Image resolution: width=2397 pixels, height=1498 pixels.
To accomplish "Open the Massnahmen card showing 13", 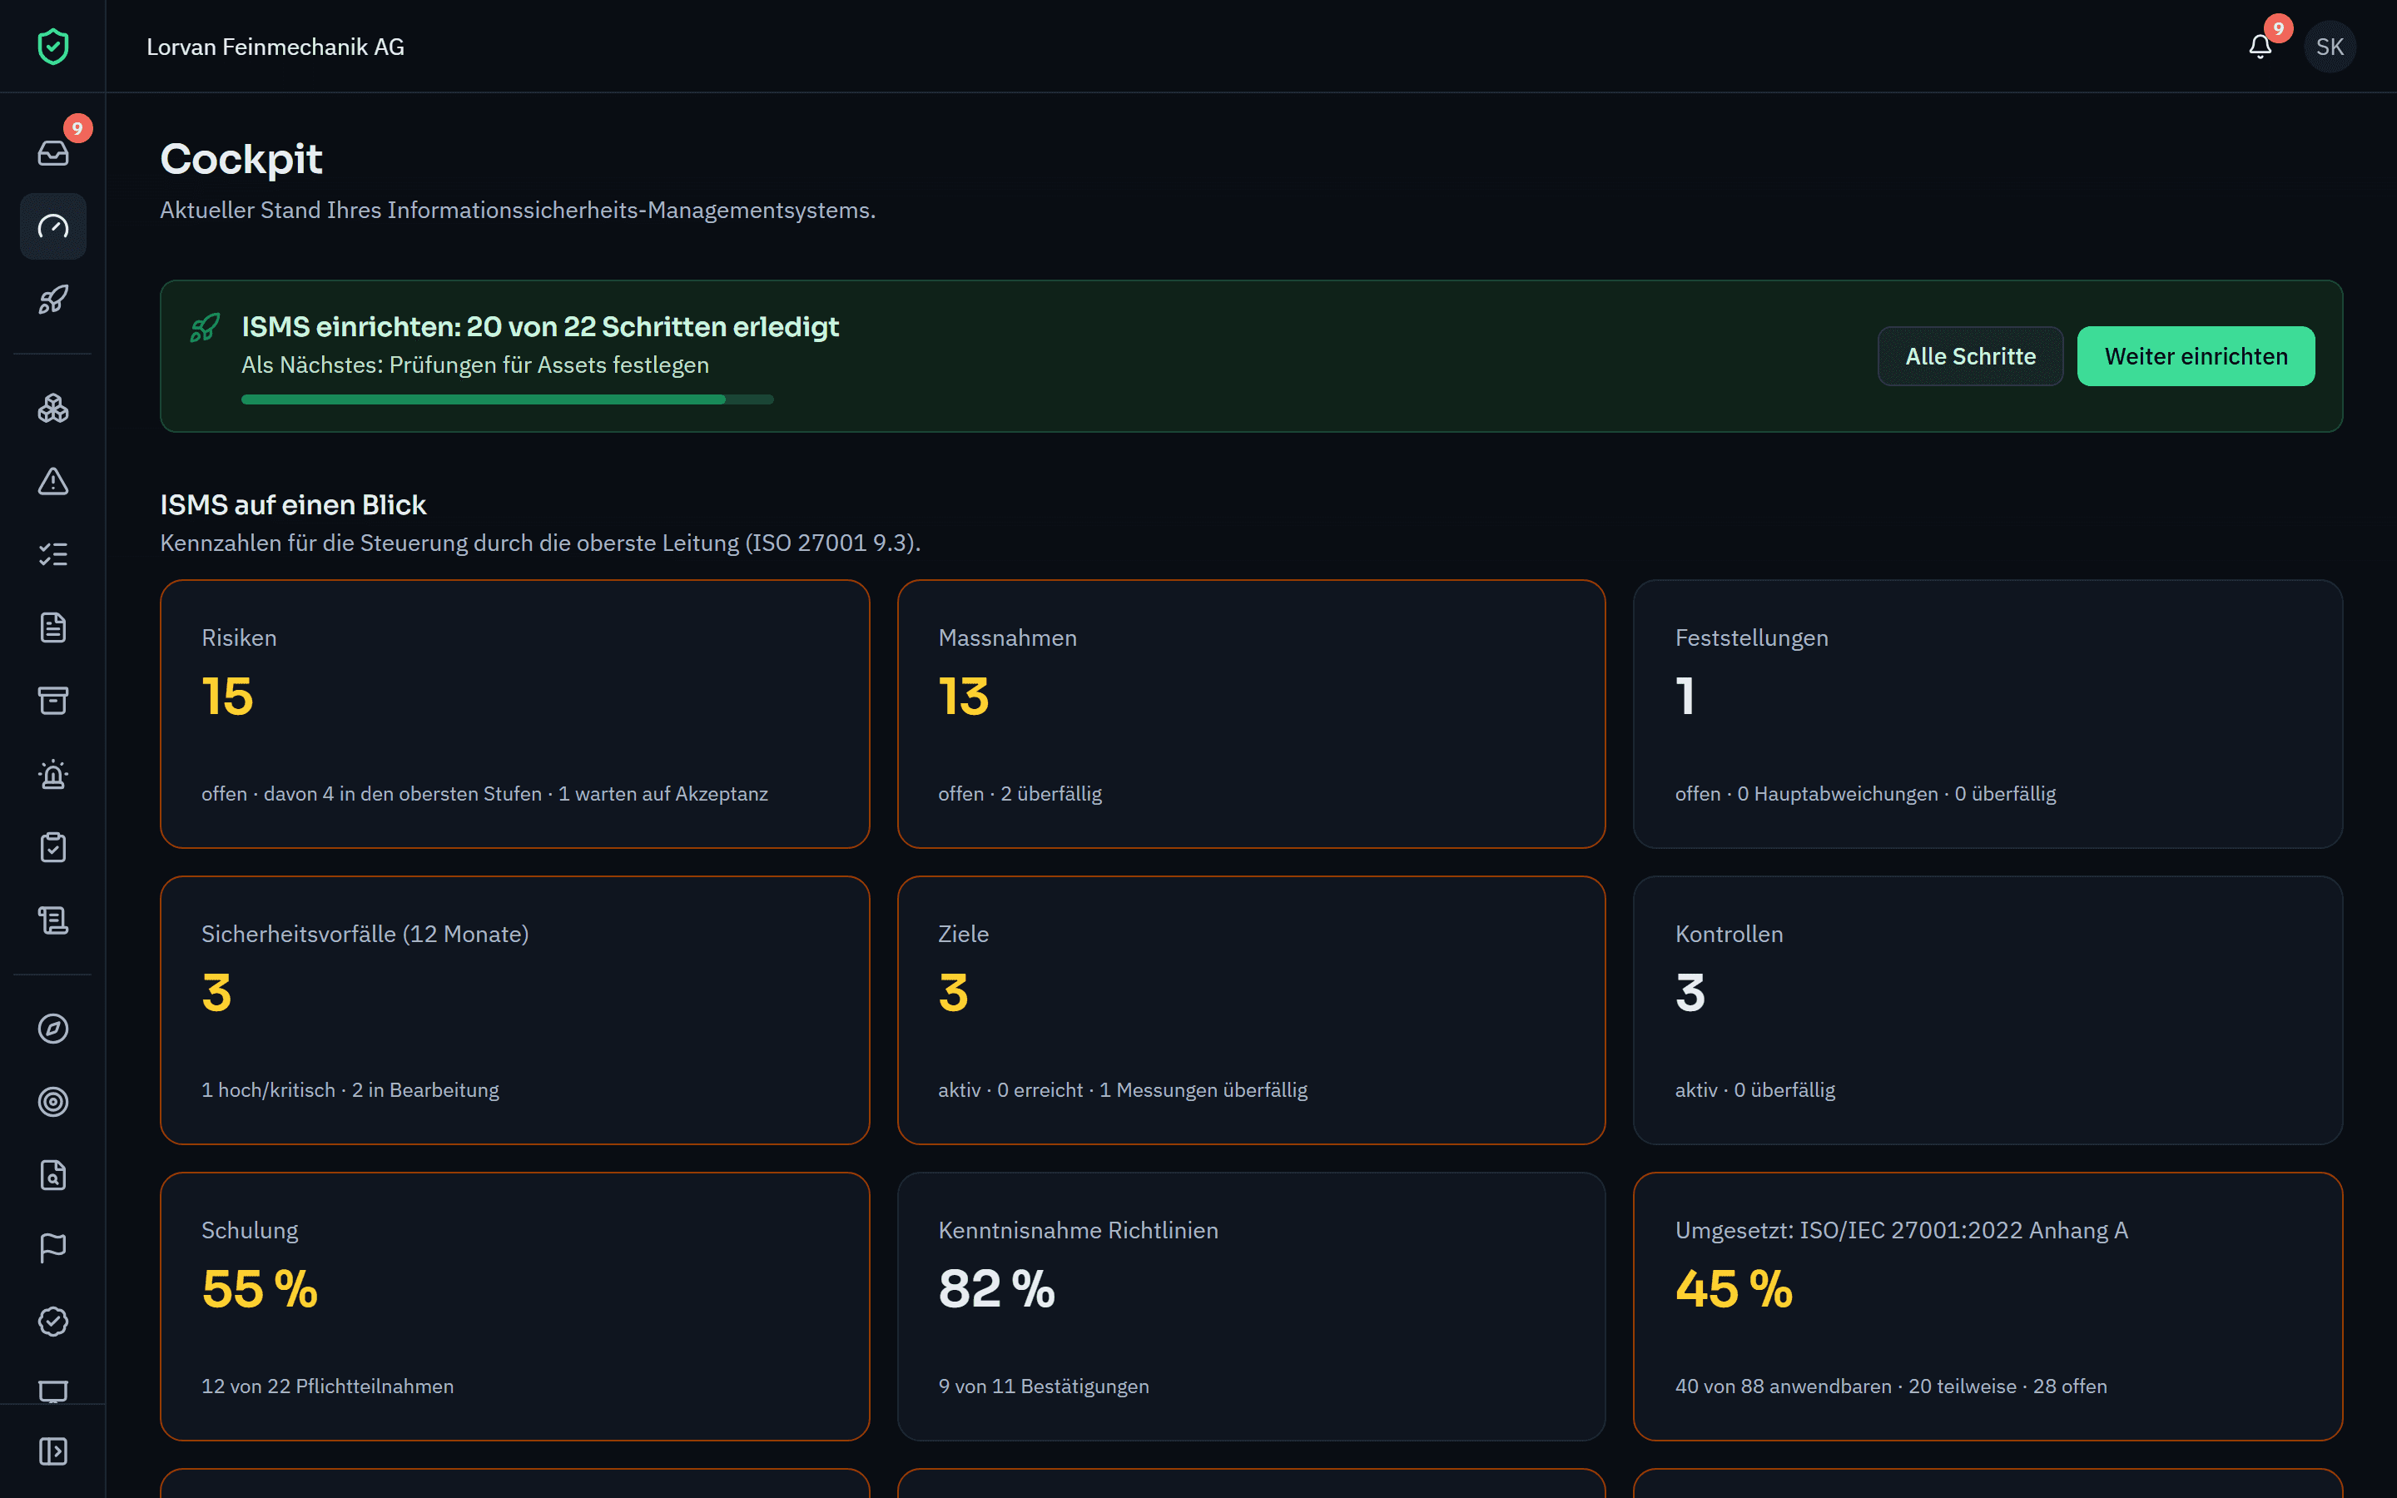I will click(1251, 713).
